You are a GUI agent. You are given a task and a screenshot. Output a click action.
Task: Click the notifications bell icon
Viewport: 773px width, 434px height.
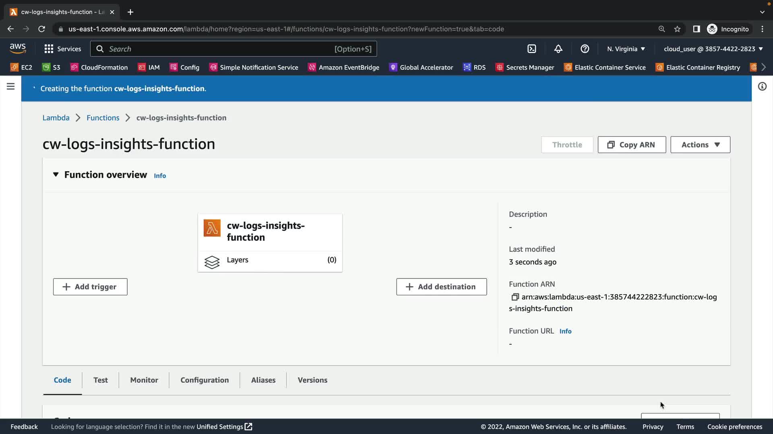(558, 49)
